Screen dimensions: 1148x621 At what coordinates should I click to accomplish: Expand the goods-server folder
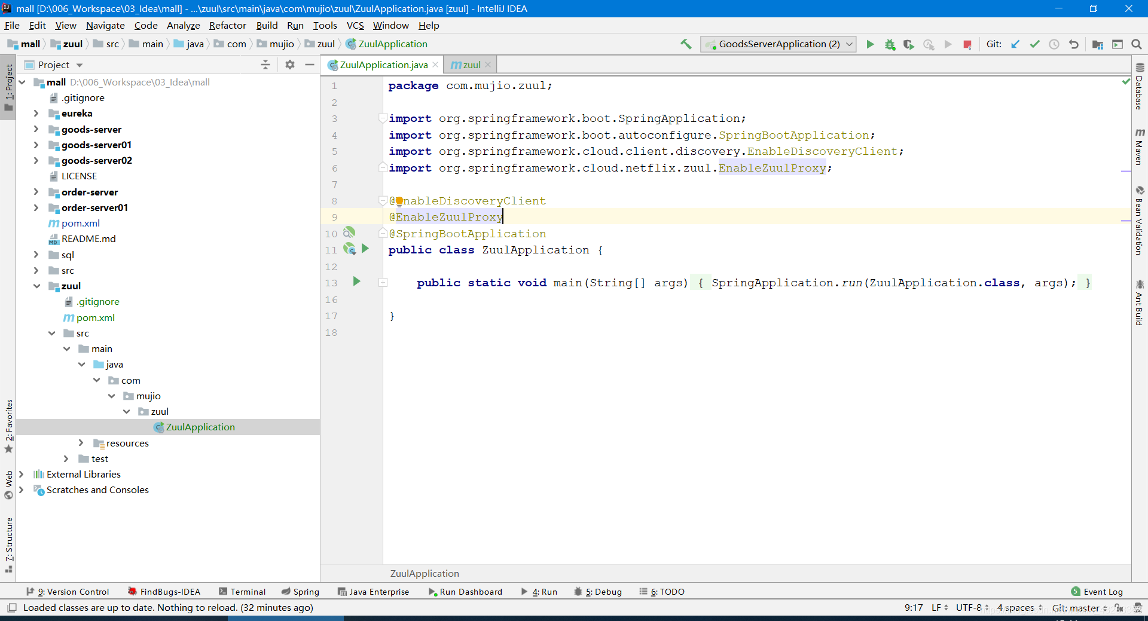(36, 129)
